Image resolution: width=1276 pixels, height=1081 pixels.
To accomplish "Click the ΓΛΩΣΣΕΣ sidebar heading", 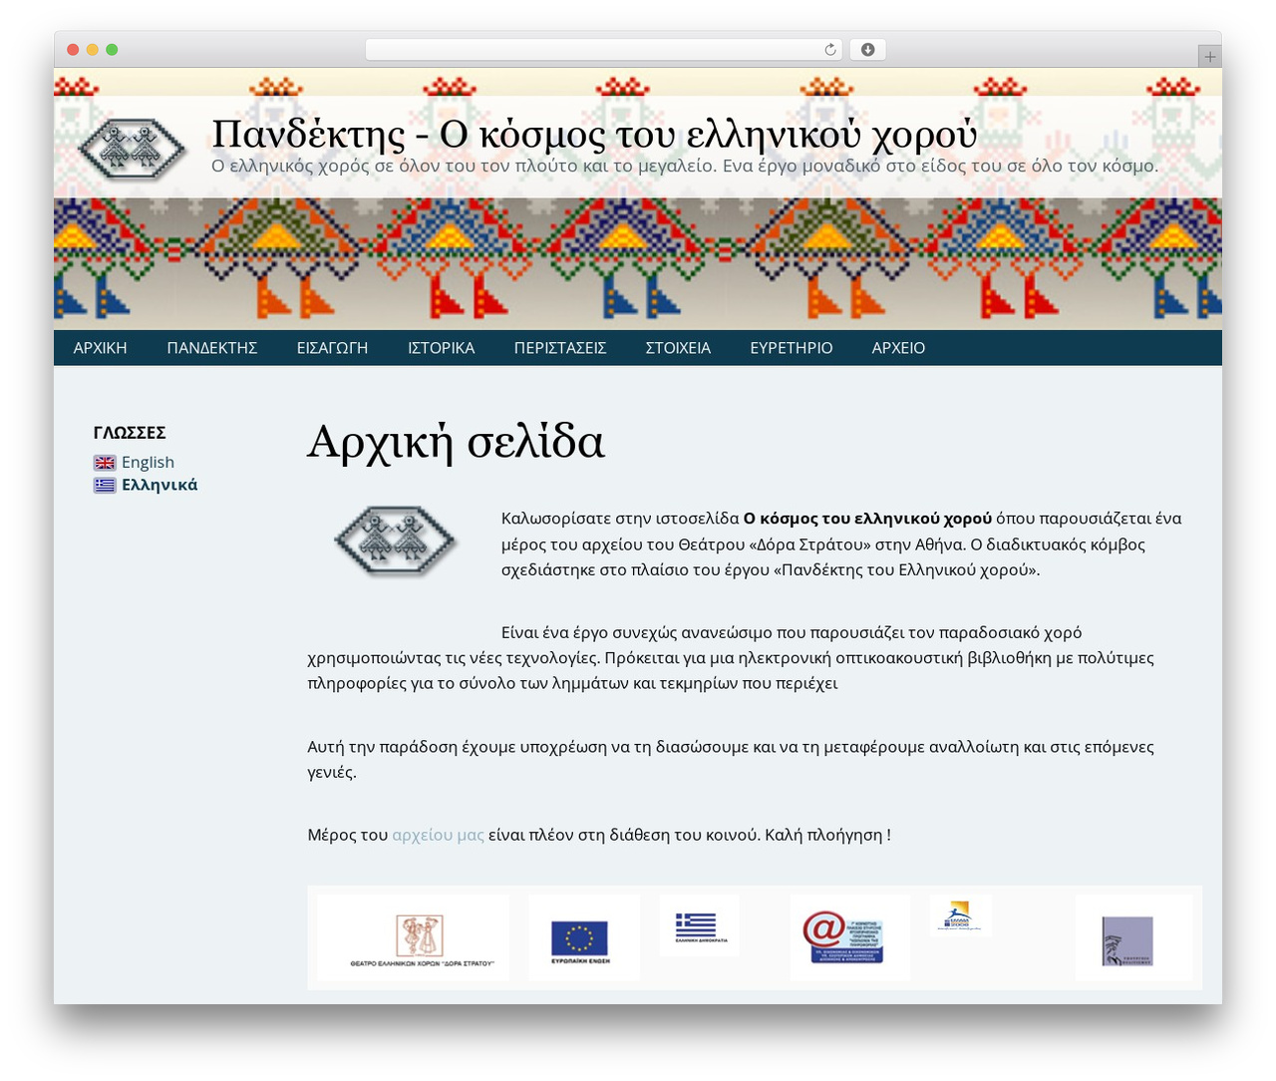I will point(130,433).
